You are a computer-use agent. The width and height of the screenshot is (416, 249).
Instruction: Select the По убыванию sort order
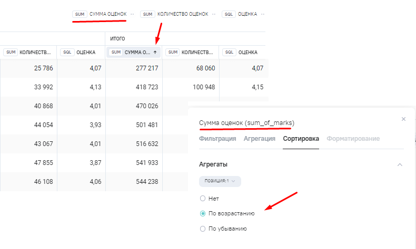tap(203, 229)
